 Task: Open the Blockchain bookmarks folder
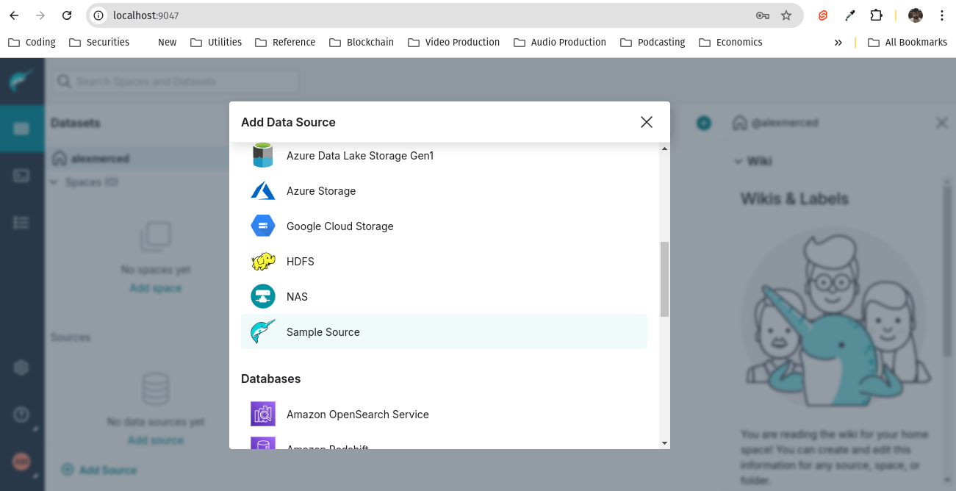tap(362, 43)
